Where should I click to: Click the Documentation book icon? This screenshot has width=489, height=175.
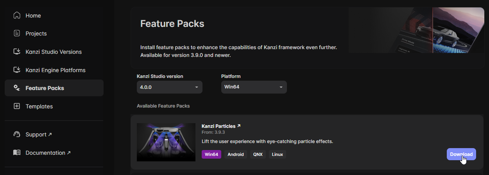(16, 153)
